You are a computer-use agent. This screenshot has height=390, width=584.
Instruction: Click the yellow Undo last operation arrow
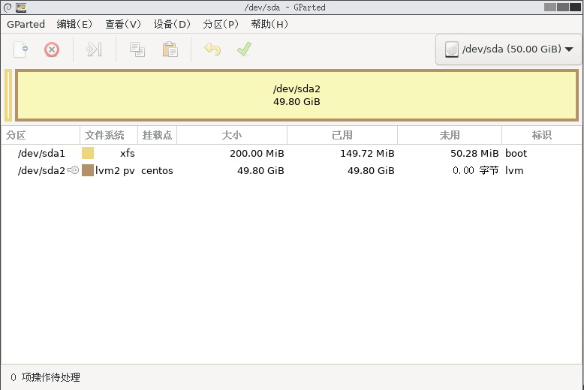(212, 49)
